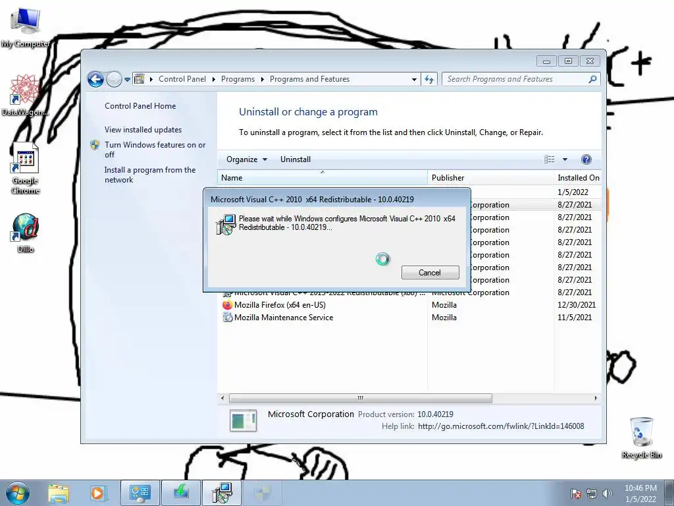Click horizontal scrollbar right arrow

pyautogui.click(x=596, y=398)
